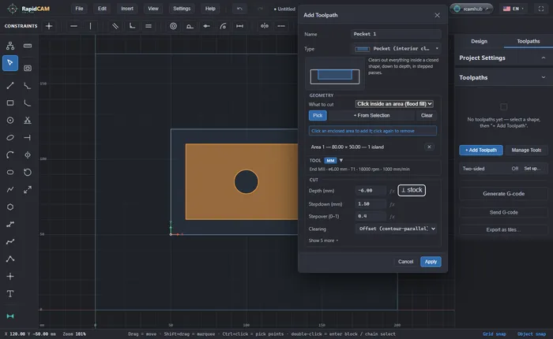Open the tool selection arrow next to MM
The image size is (553, 339).
pos(341,161)
